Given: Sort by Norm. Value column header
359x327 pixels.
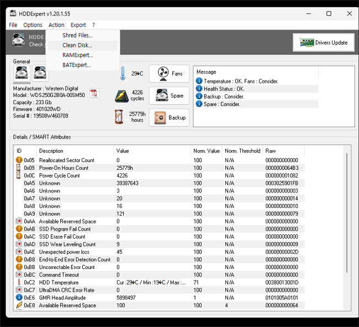Looking at the screenshot, I should point(207,151).
